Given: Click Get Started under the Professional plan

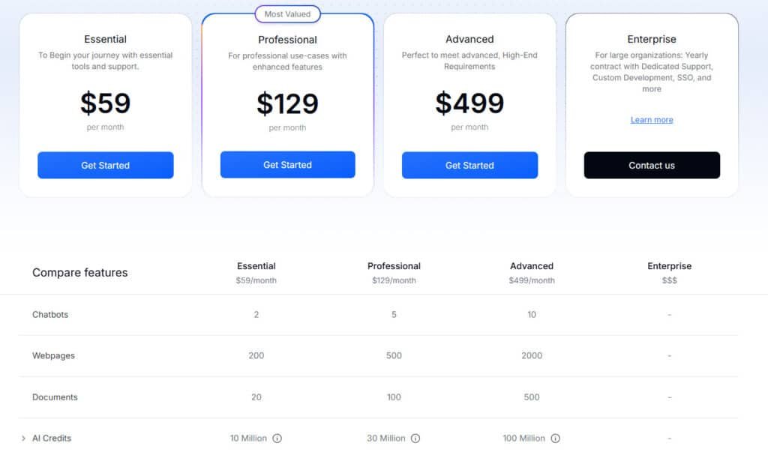Looking at the screenshot, I should 287,165.
